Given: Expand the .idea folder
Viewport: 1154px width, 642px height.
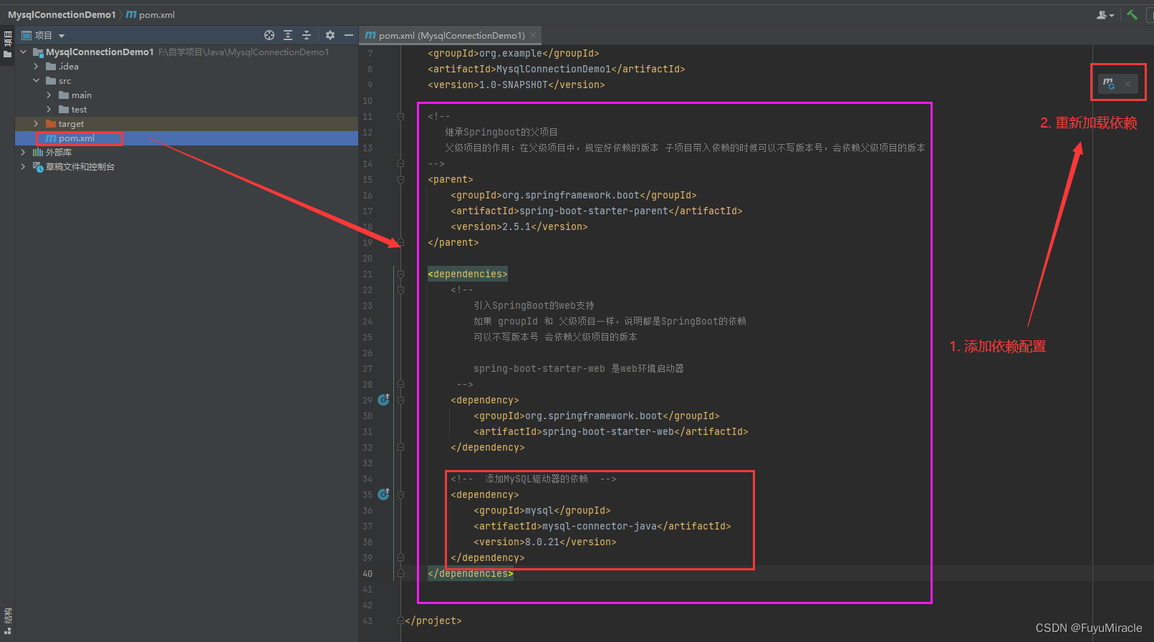Looking at the screenshot, I should pos(37,66).
